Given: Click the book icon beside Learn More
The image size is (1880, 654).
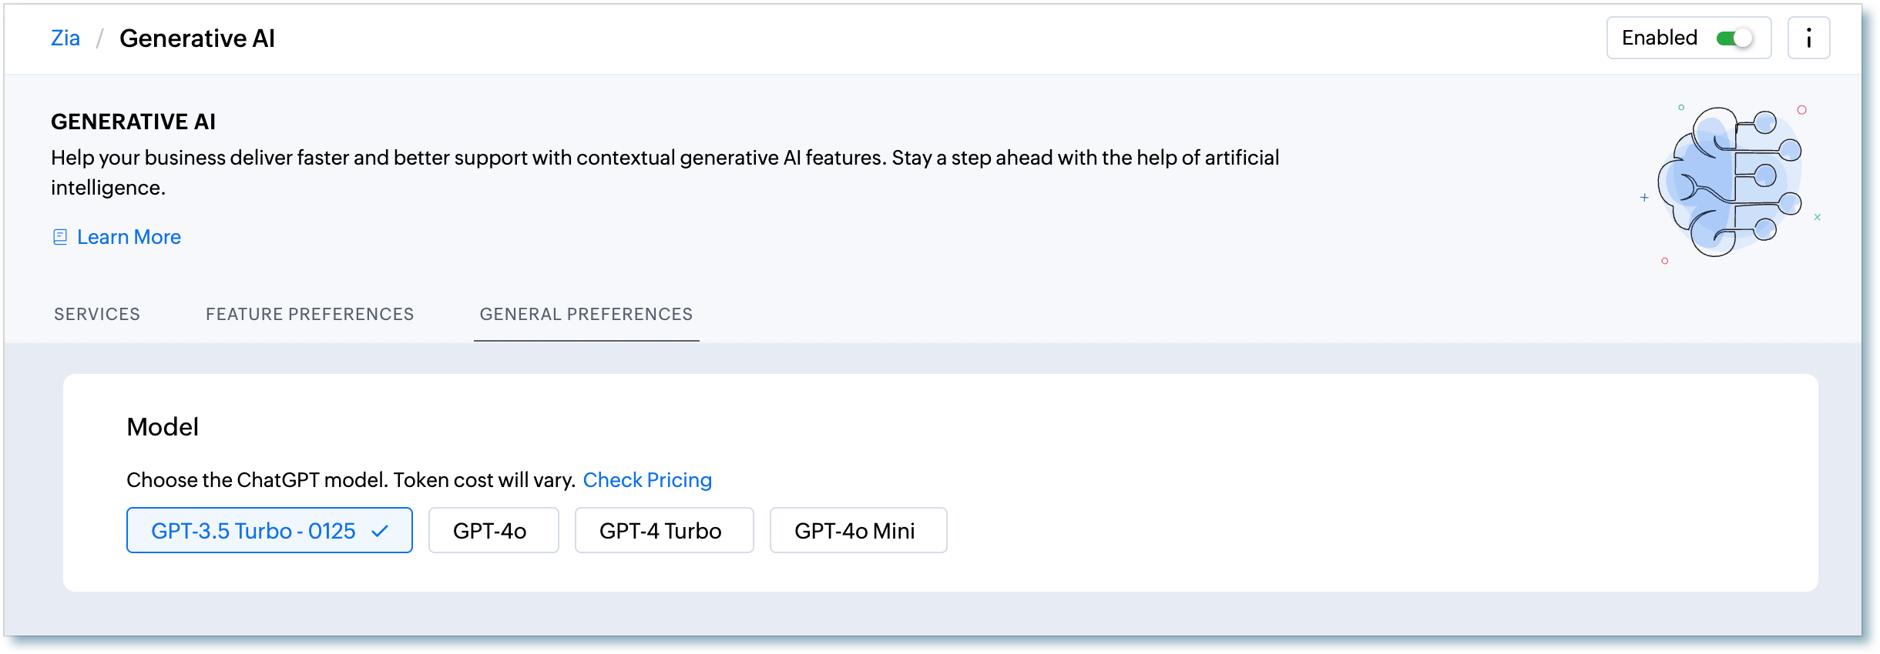Looking at the screenshot, I should point(60,237).
